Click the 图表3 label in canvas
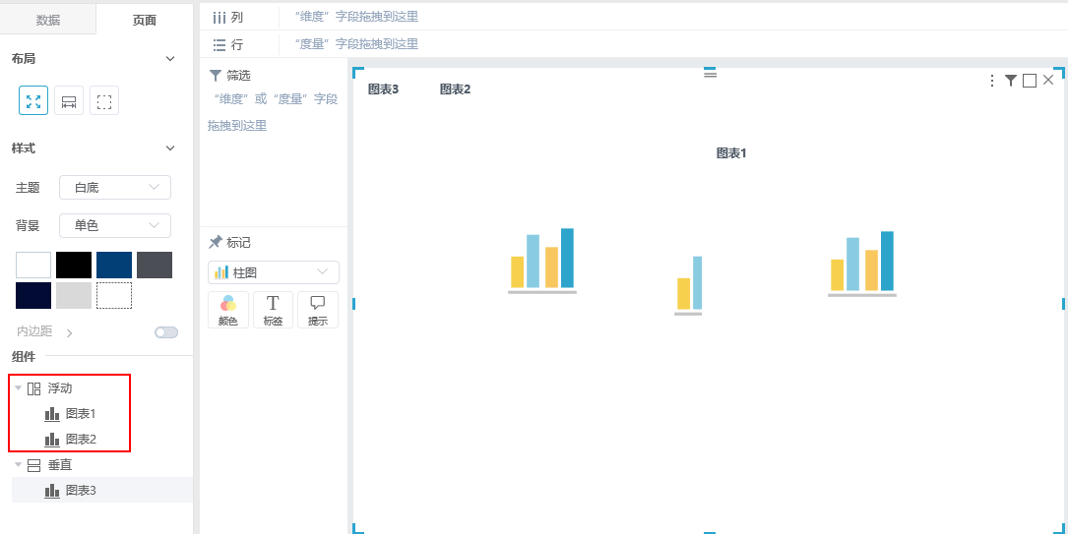1068x534 pixels. [383, 89]
